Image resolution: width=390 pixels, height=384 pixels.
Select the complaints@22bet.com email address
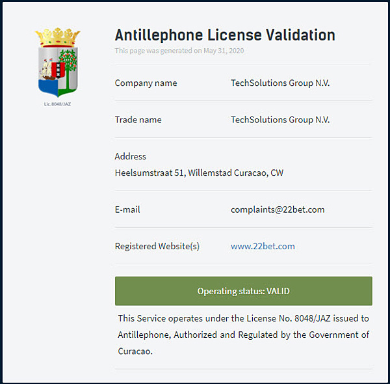[x=278, y=210]
